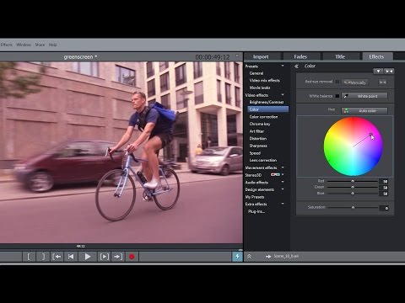Open Color correction effect

point(263,117)
